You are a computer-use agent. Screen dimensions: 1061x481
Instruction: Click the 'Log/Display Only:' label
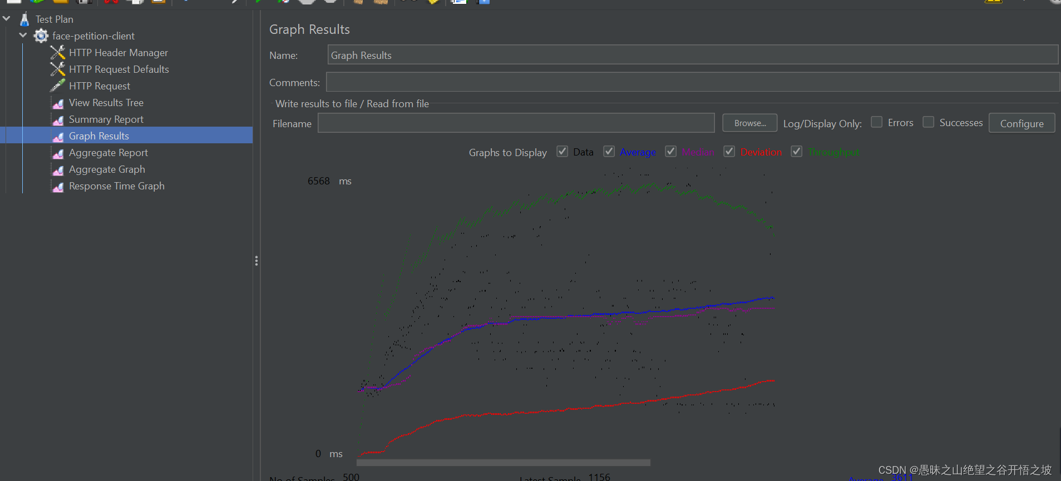click(x=822, y=124)
